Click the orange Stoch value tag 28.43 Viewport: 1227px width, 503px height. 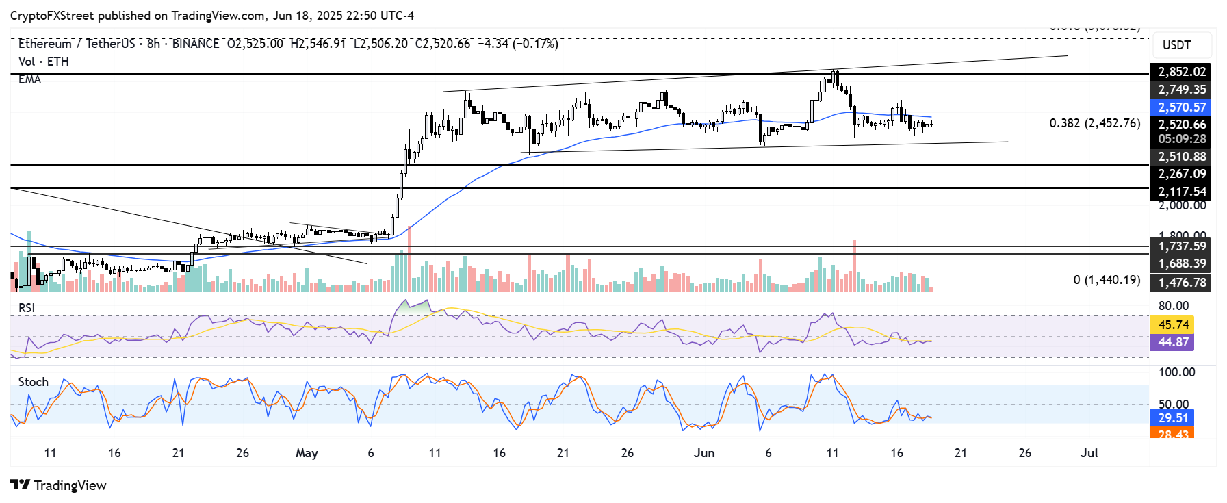[1172, 433]
